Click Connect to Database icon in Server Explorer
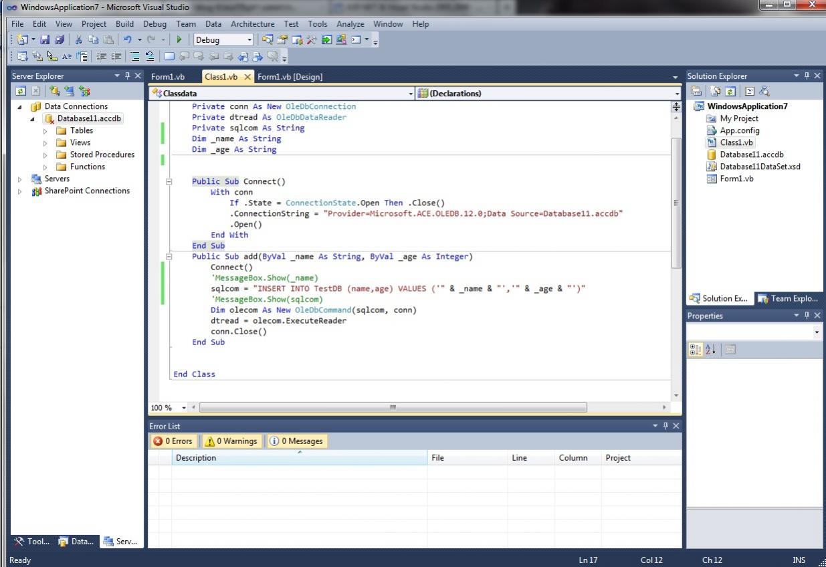The image size is (826, 567). [54, 92]
